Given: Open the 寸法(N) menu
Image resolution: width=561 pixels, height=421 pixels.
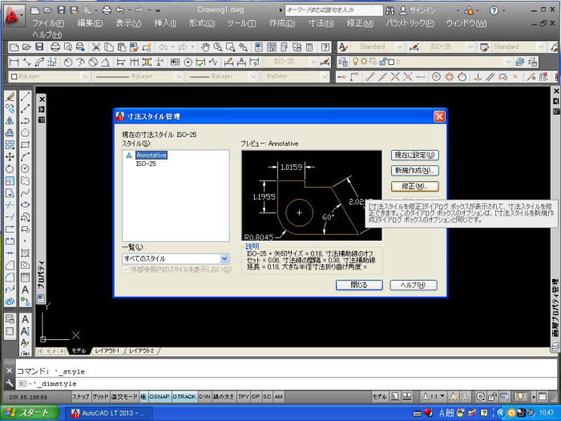Looking at the screenshot, I should (321, 23).
